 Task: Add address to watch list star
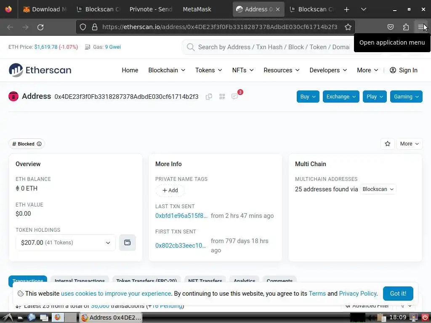tap(388, 144)
